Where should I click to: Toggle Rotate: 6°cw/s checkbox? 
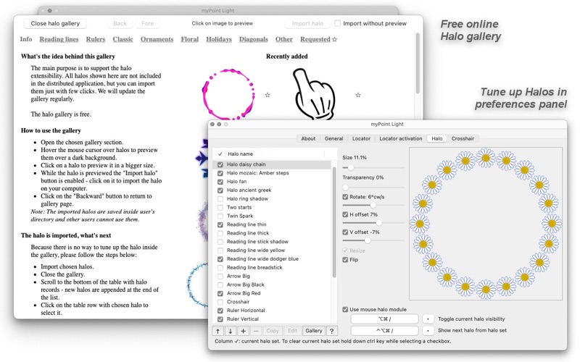point(346,197)
